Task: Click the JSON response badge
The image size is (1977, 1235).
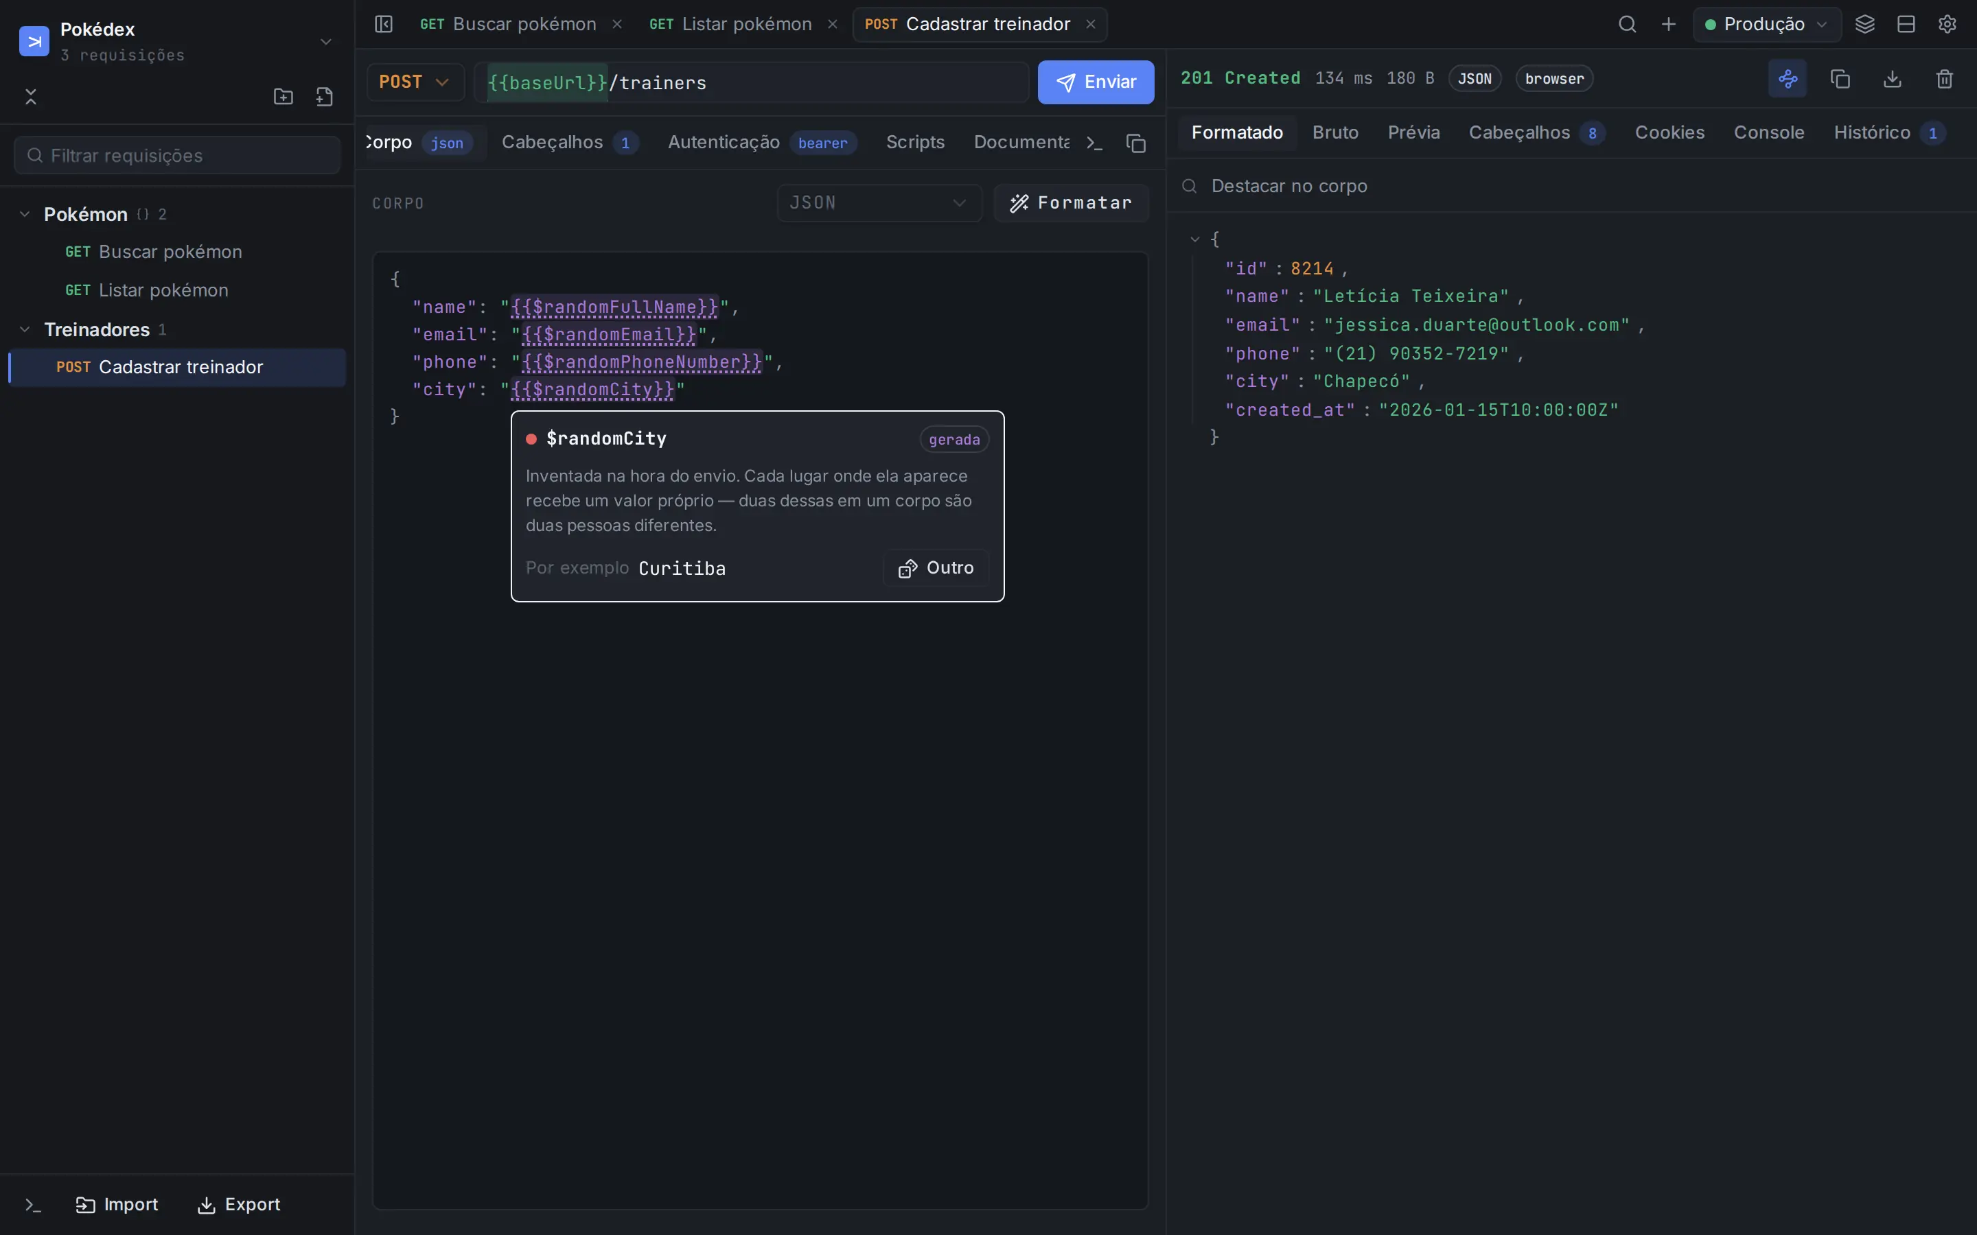Action: coord(1475,78)
